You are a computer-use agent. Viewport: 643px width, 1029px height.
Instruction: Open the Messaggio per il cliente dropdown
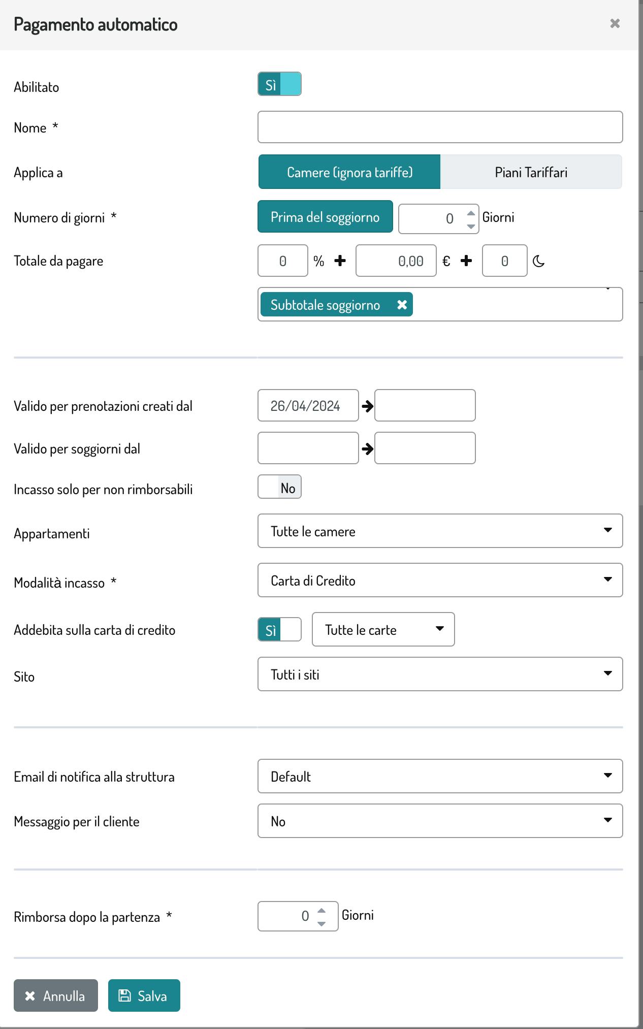pyautogui.click(x=440, y=821)
